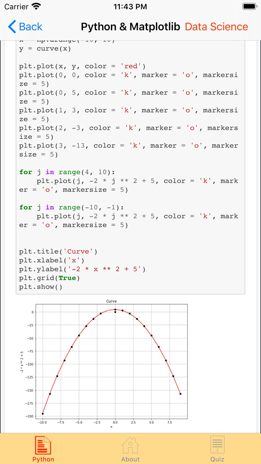Tap the 'Curve' chart title
Image resolution: width=261 pixels, height=464 pixels.
tap(111, 301)
